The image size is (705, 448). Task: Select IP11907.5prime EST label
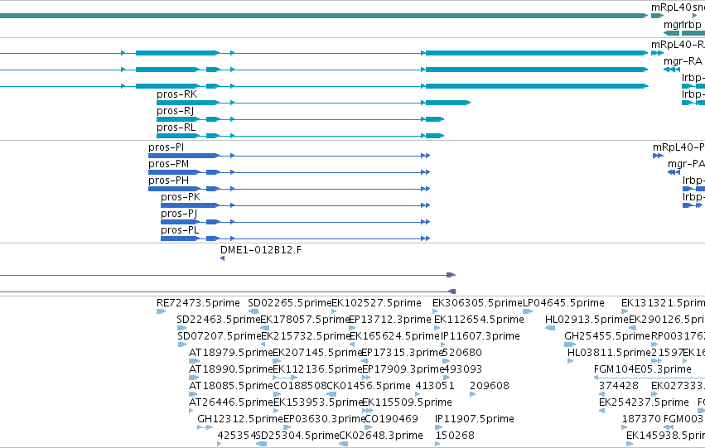tap(475, 420)
